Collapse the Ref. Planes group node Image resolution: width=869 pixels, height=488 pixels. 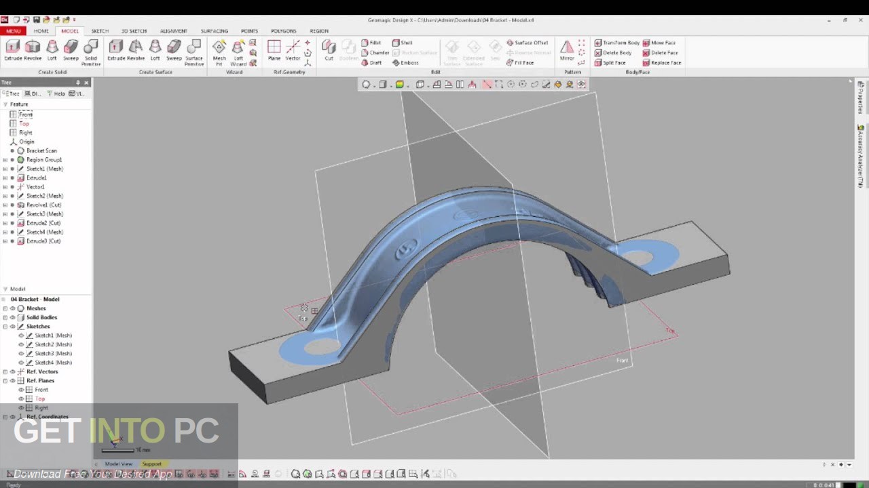5,381
